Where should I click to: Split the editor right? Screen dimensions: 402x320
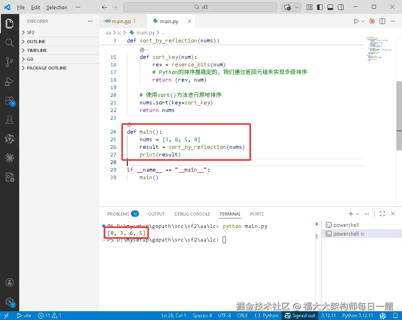click(x=382, y=21)
